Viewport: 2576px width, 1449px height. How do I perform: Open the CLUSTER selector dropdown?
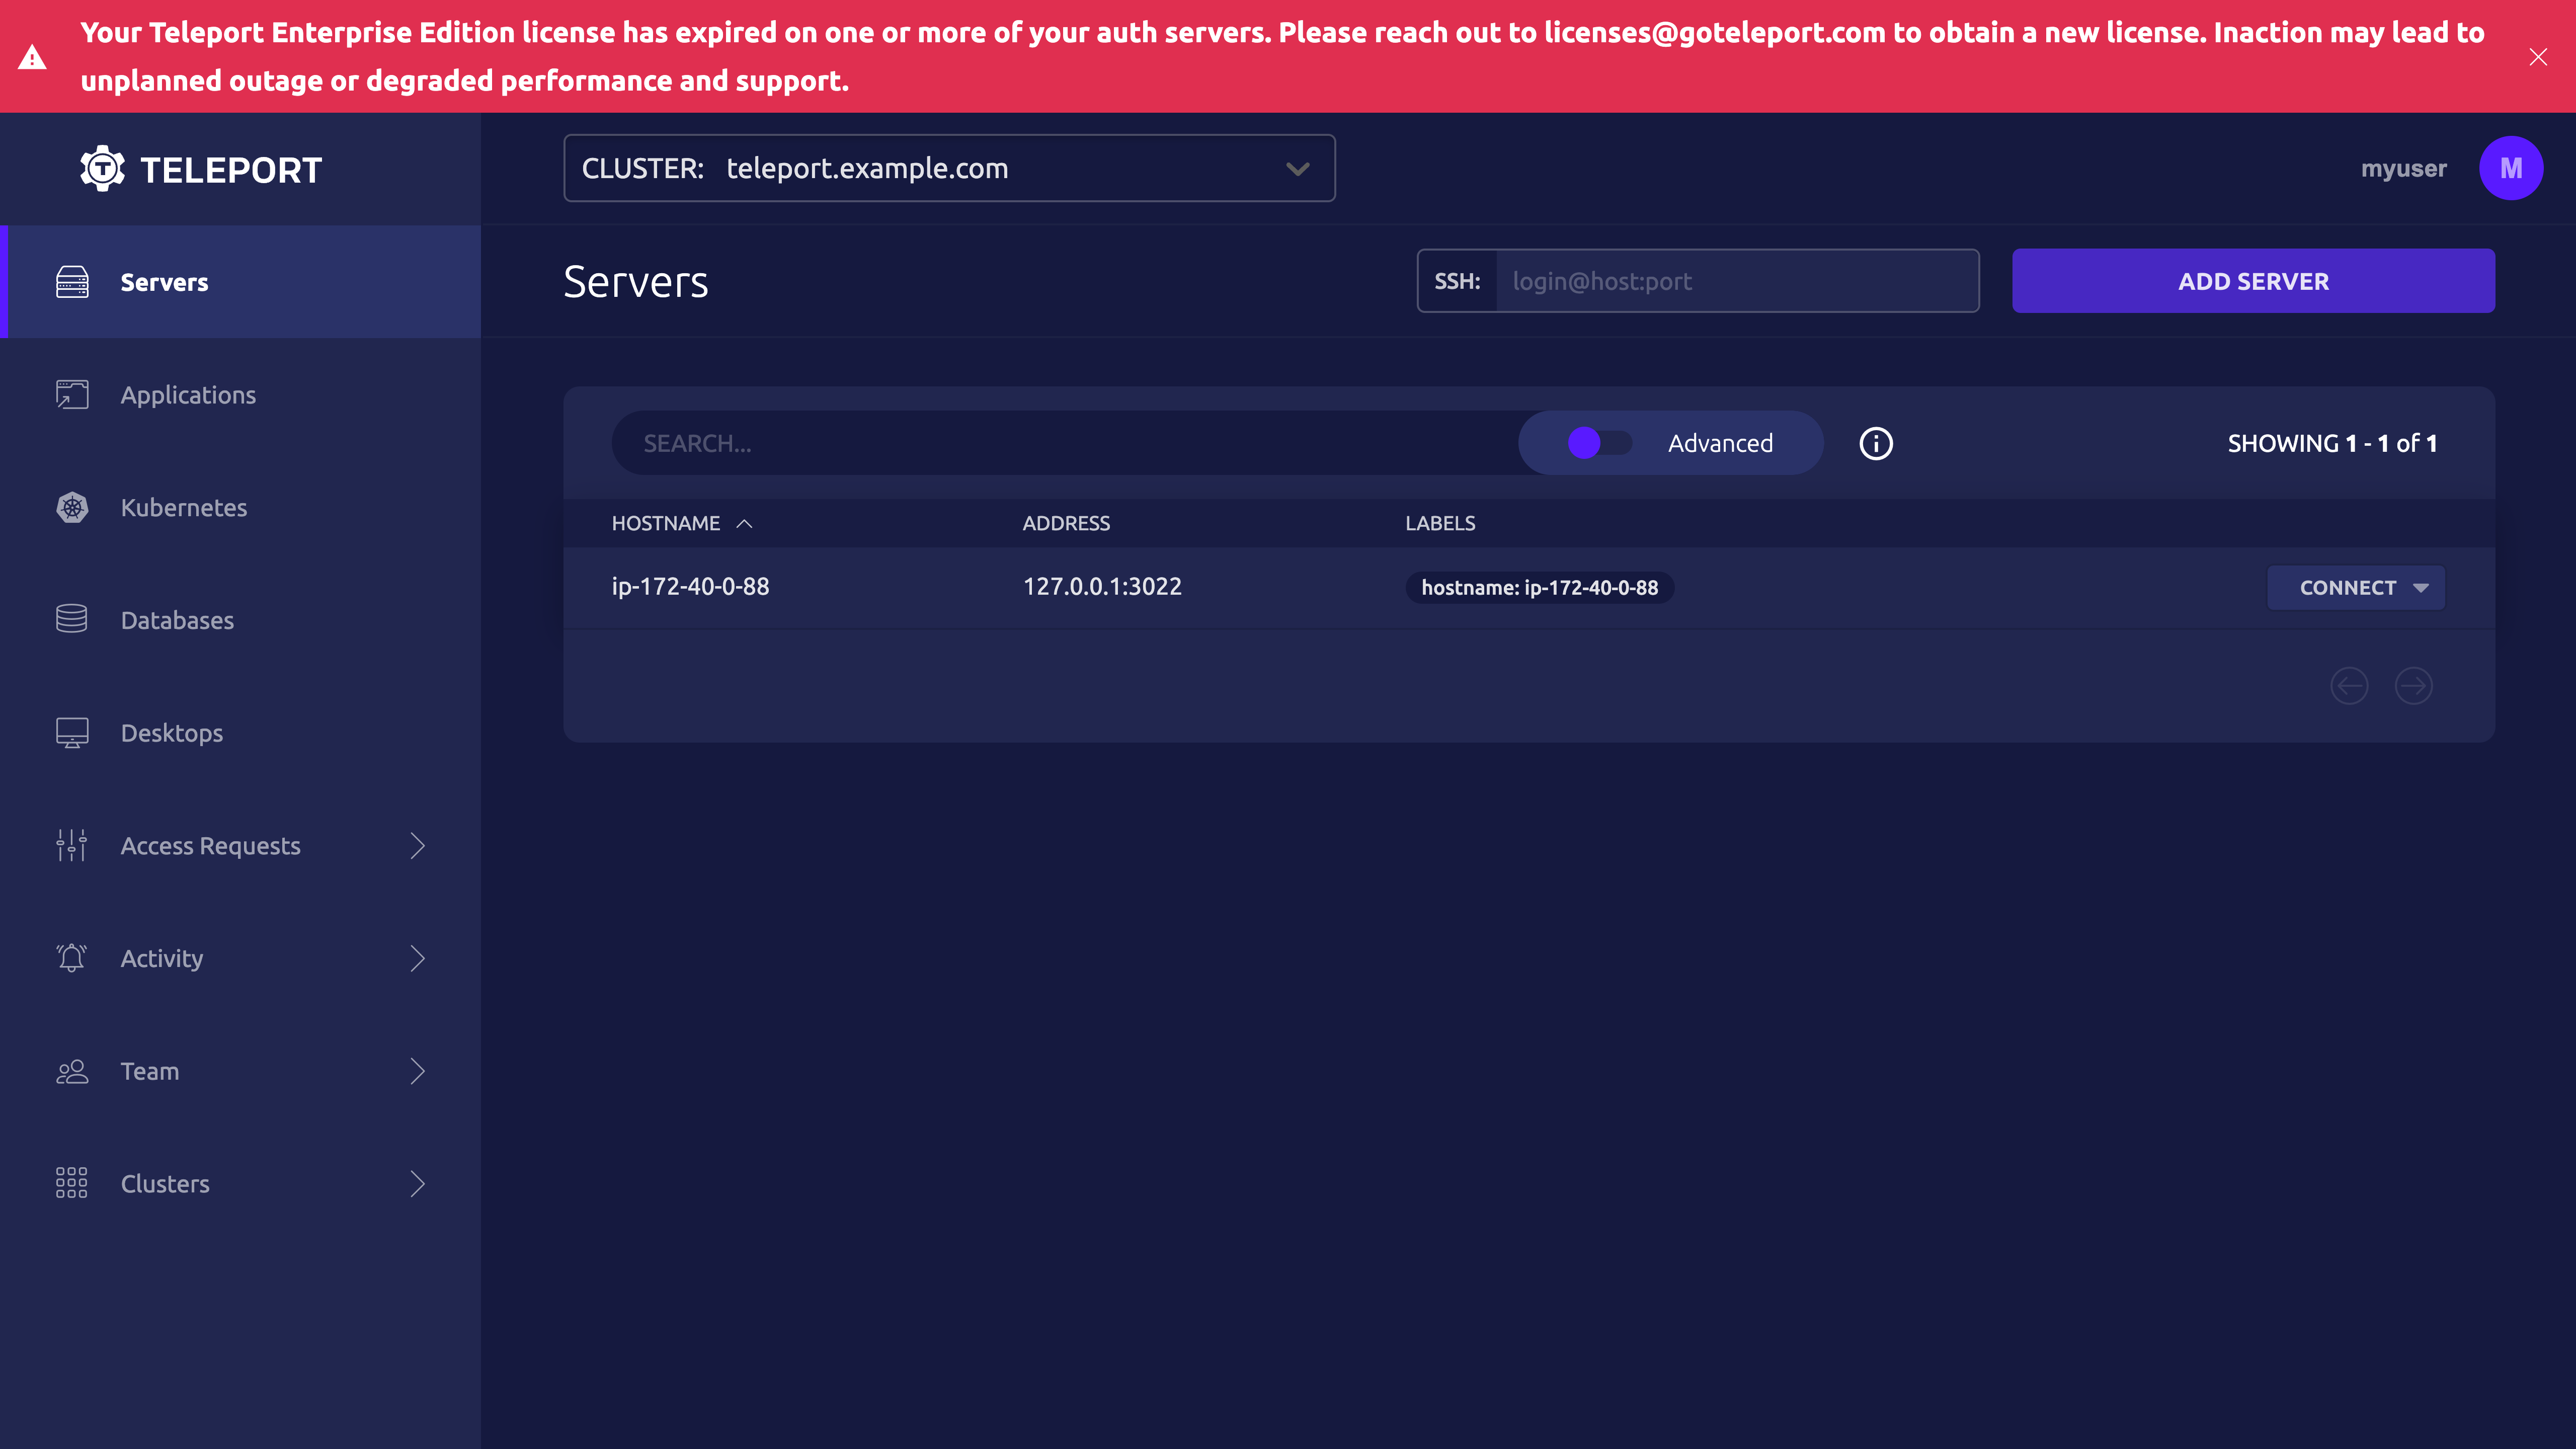tap(1297, 168)
